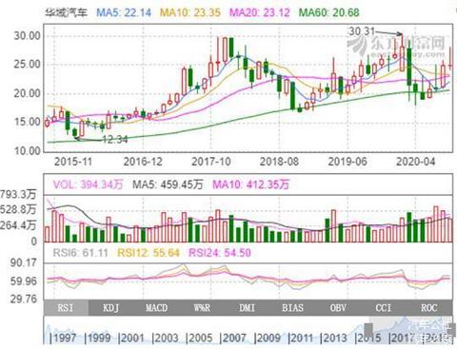Open the CCI indicator tab
The height and width of the screenshot is (349, 457).
point(384,307)
